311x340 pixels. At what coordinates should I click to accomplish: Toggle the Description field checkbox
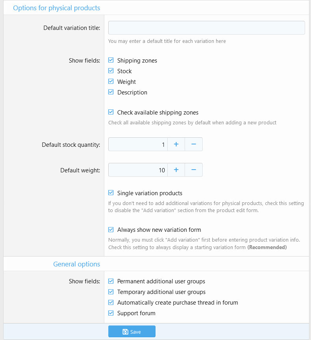click(x=111, y=92)
